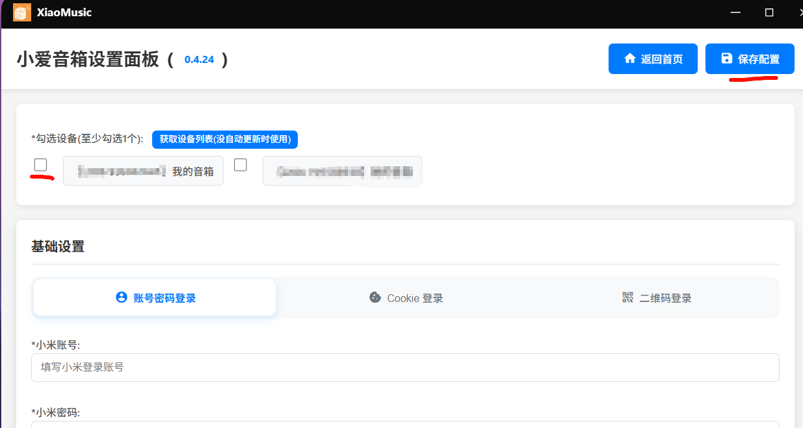Viewport: 803px width, 428px height.
Task: Click the 基础设置 section heading
Action: [58, 247]
